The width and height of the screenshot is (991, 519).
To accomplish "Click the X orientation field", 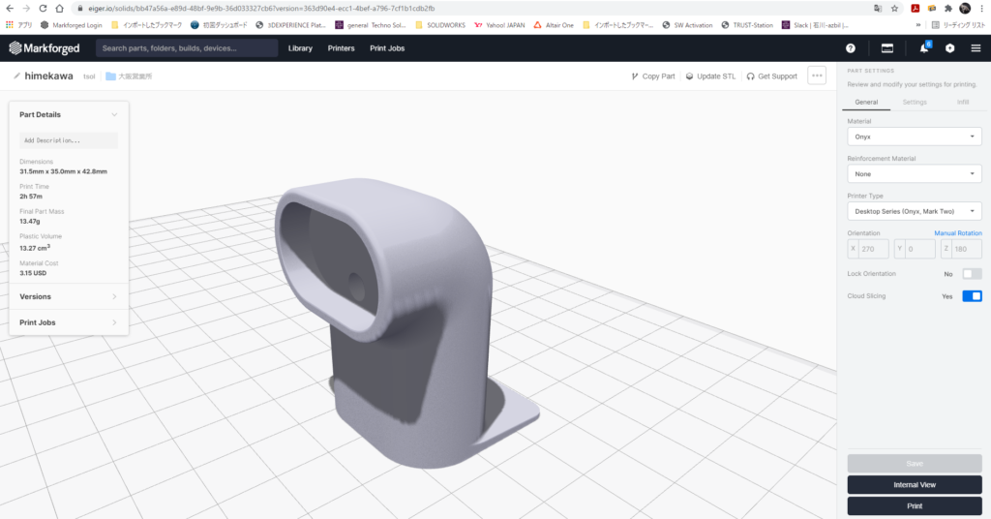I will [868, 249].
